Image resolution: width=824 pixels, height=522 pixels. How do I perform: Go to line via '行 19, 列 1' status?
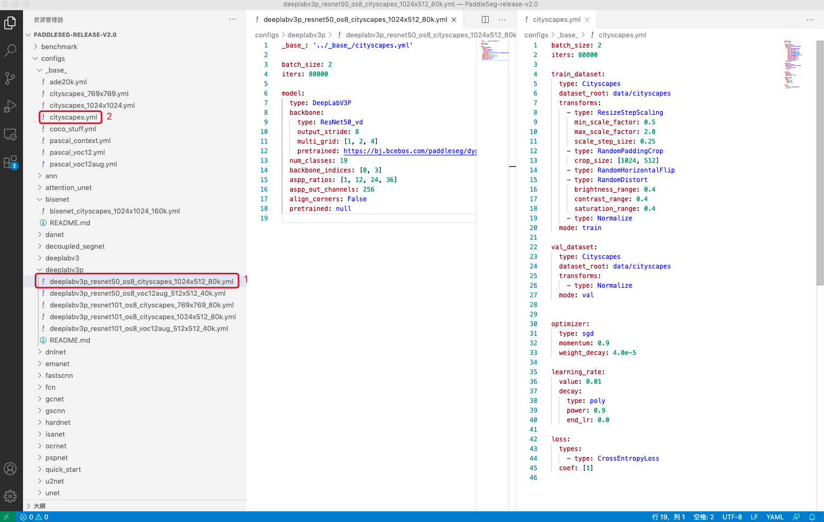coord(668,517)
